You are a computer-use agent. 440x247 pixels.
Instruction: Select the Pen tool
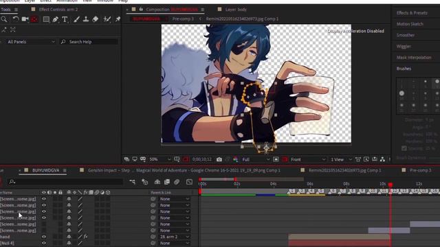tap(55, 19)
